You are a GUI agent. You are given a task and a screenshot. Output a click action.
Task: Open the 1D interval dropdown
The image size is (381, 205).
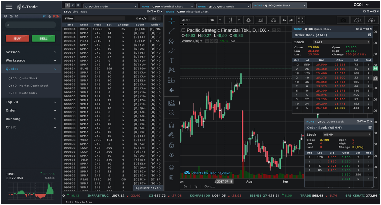pos(220,20)
